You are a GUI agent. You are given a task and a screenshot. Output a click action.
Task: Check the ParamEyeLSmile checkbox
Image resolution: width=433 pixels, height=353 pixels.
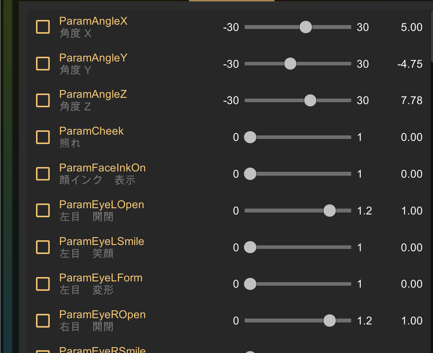coord(43,247)
